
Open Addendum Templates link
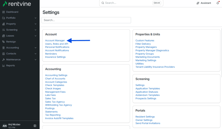147,95
